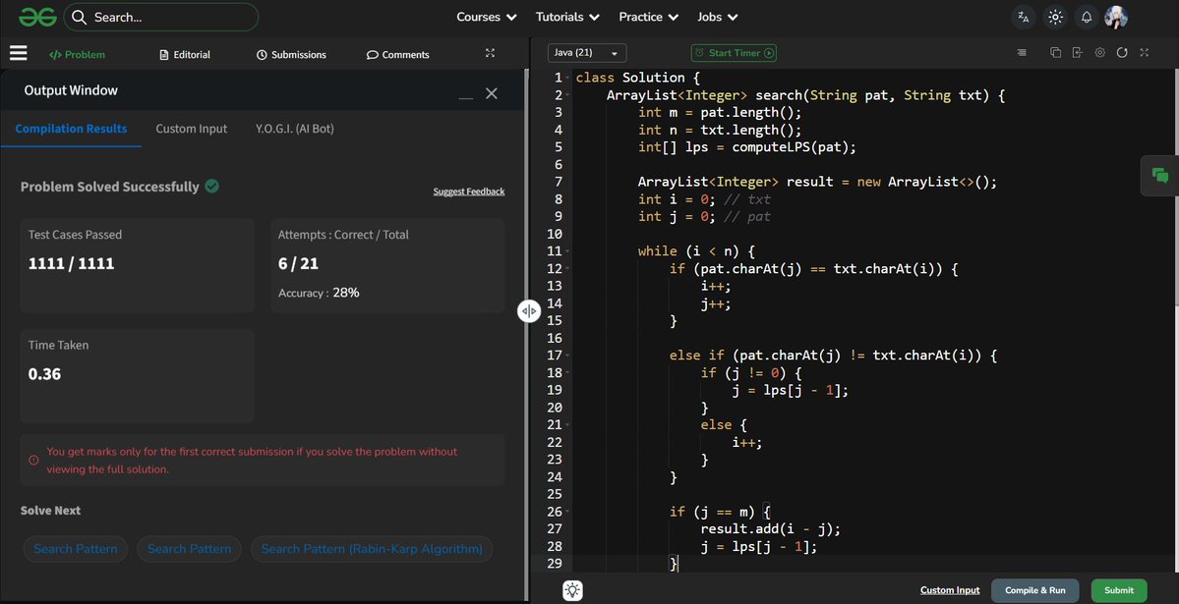Open the hamburger sidebar menu
Screen dimensions: 1179x604
pyautogui.click(x=18, y=53)
